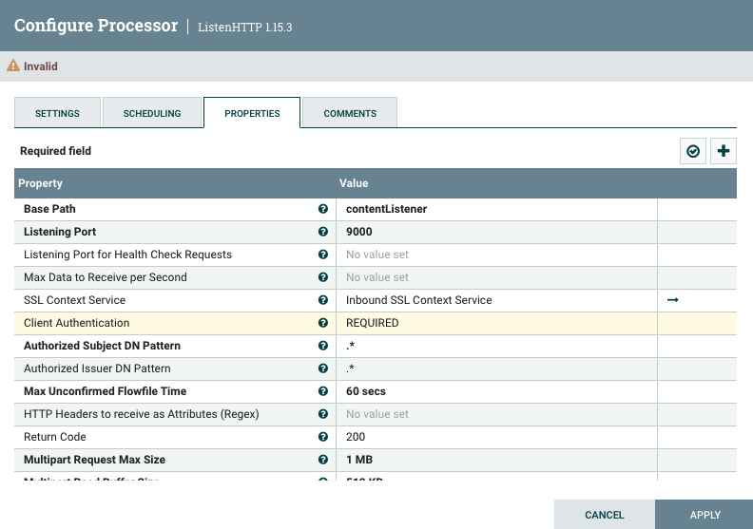Set value for Max Data to Receive per Second

496,277
